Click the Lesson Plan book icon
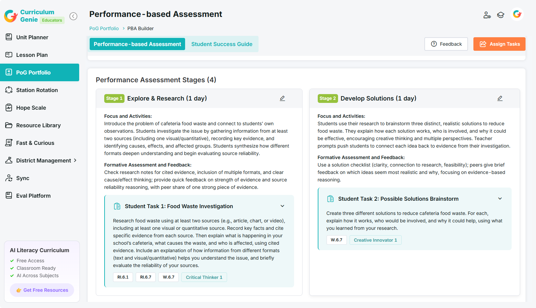 point(9,54)
